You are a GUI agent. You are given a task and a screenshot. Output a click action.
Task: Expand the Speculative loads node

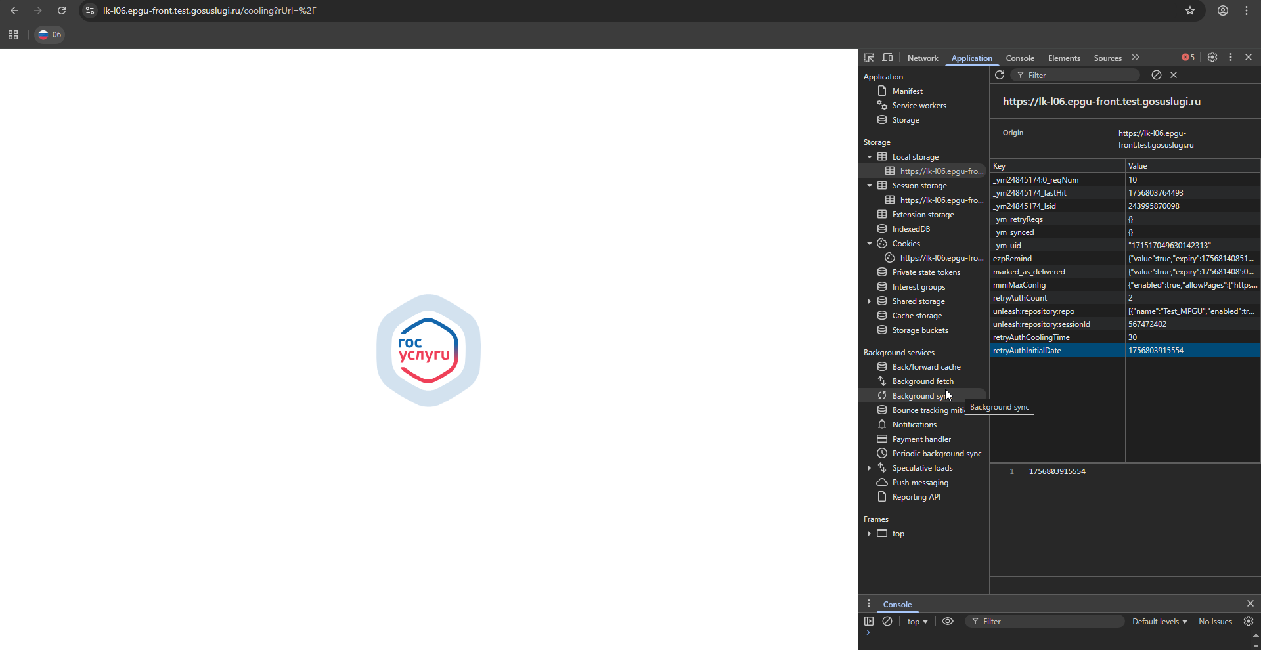(870, 468)
